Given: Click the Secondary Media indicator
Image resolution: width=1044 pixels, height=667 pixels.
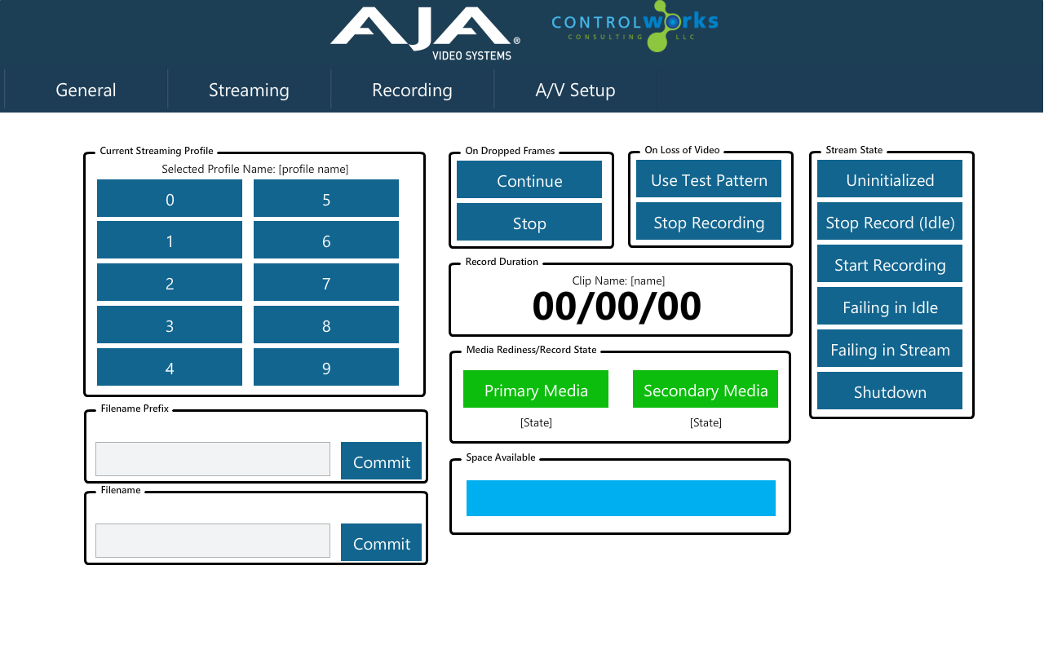Looking at the screenshot, I should (706, 389).
